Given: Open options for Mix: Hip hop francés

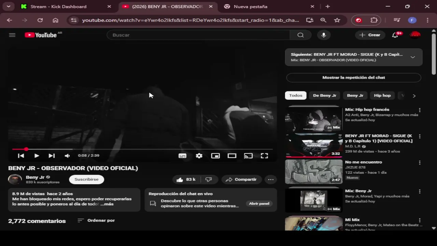Looking at the screenshot, I should click(420, 110).
